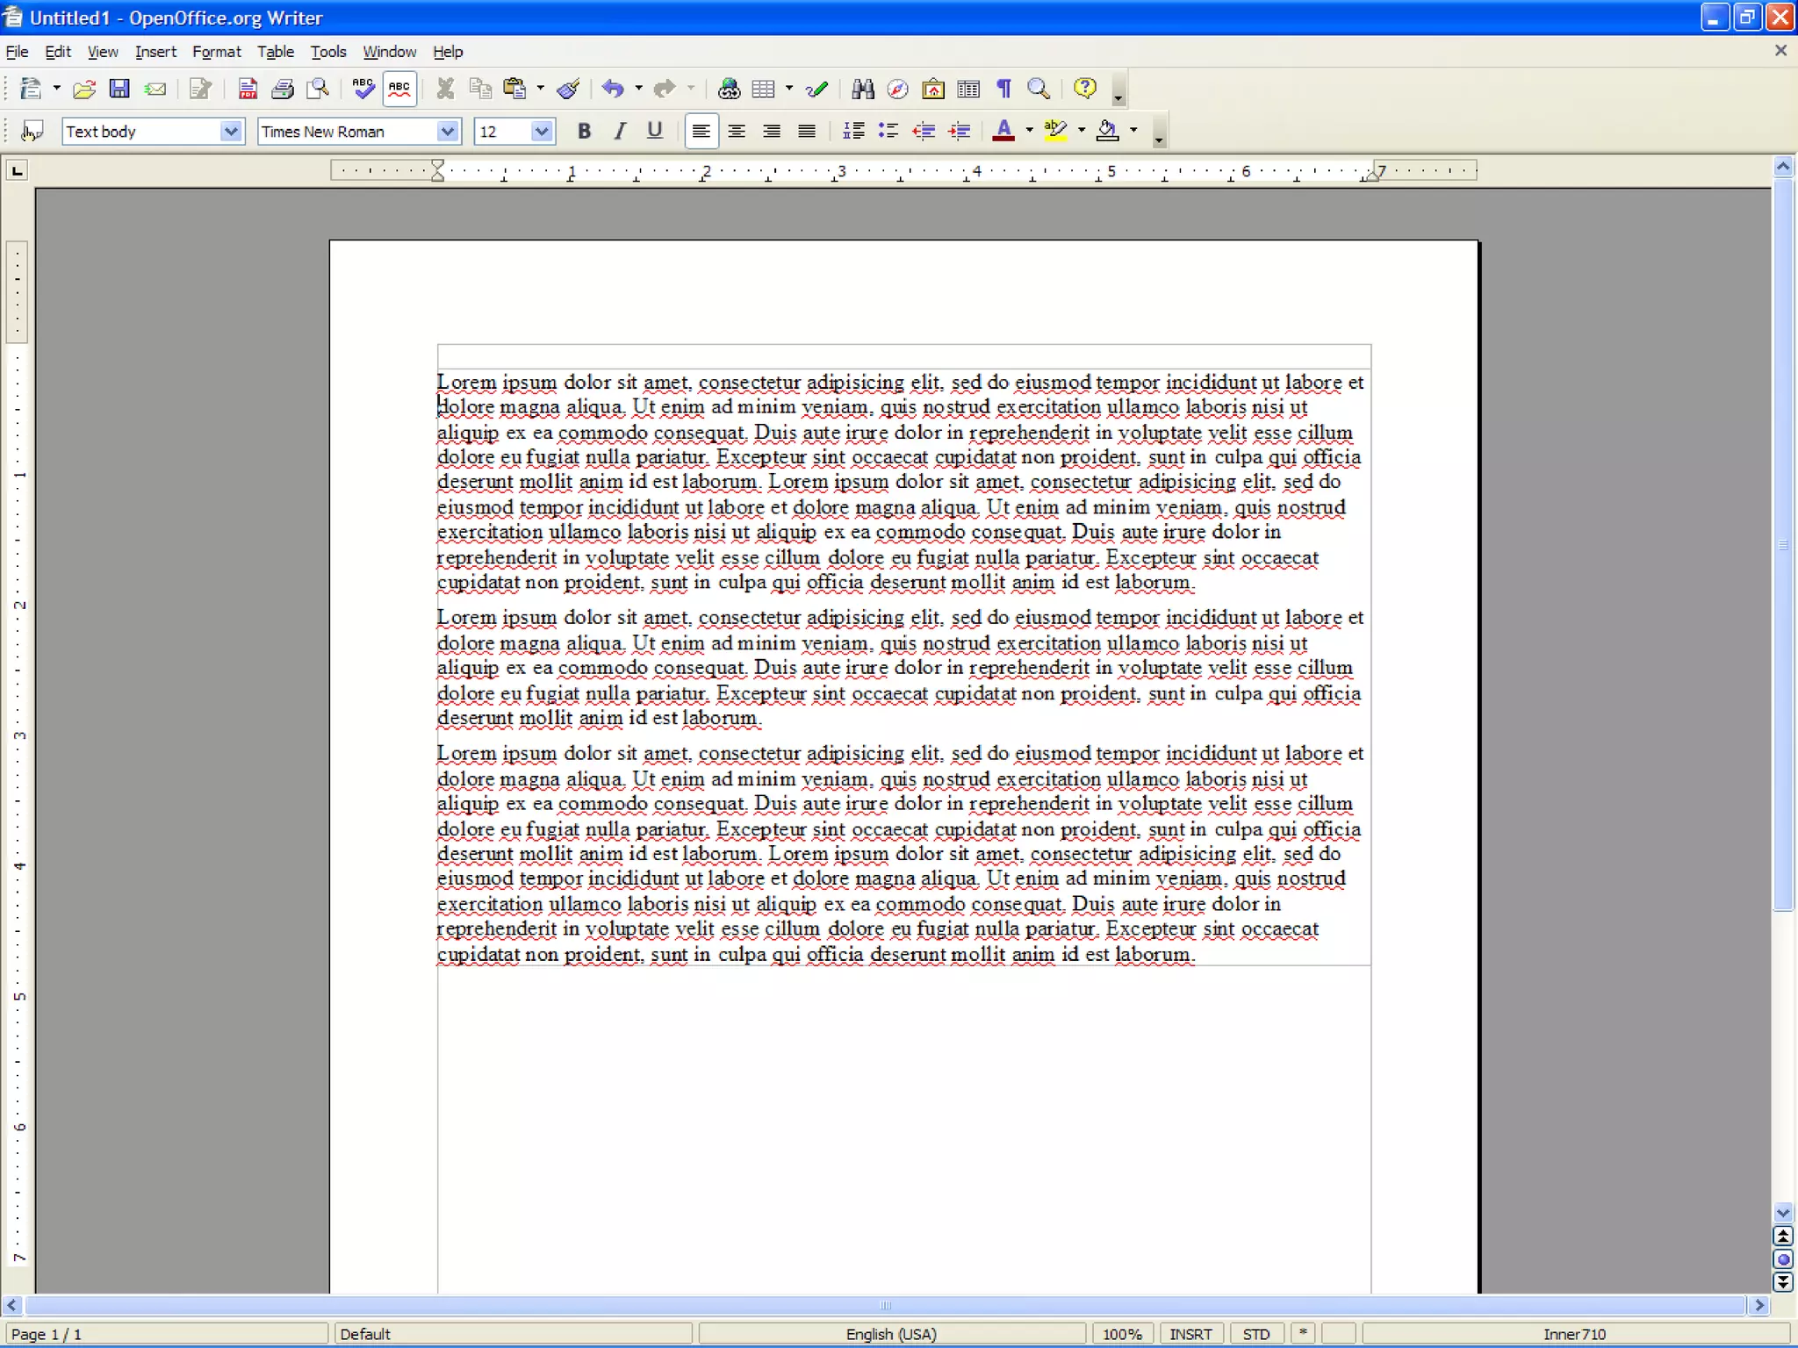This screenshot has width=1798, height=1348.
Task: Toggle Bold formatting
Action: point(584,132)
